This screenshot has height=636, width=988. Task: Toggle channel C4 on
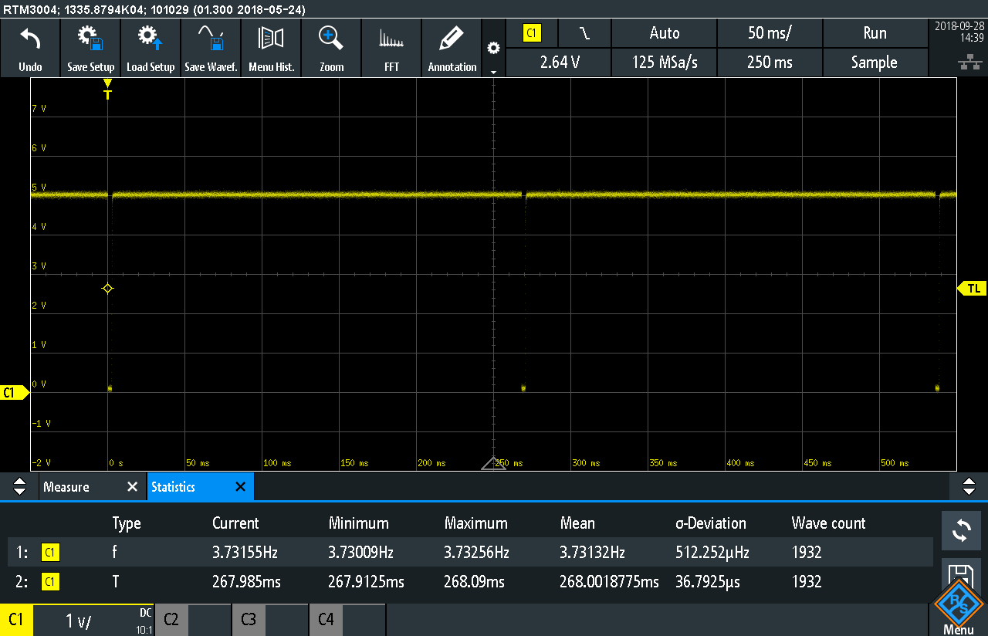pyautogui.click(x=326, y=620)
